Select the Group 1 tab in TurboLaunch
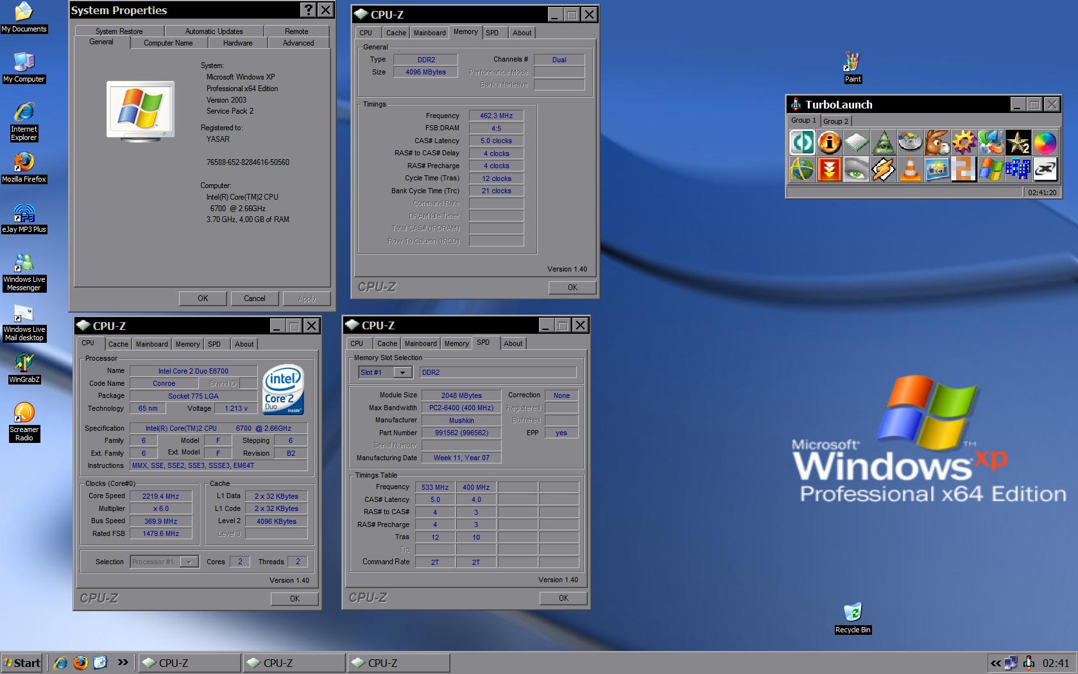The width and height of the screenshot is (1078, 674). [x=803, y=120]
